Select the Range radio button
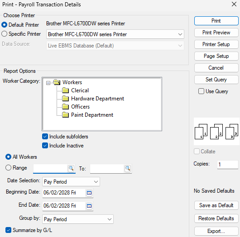Screen dimensions: 240x237 (x=8, y=168)
